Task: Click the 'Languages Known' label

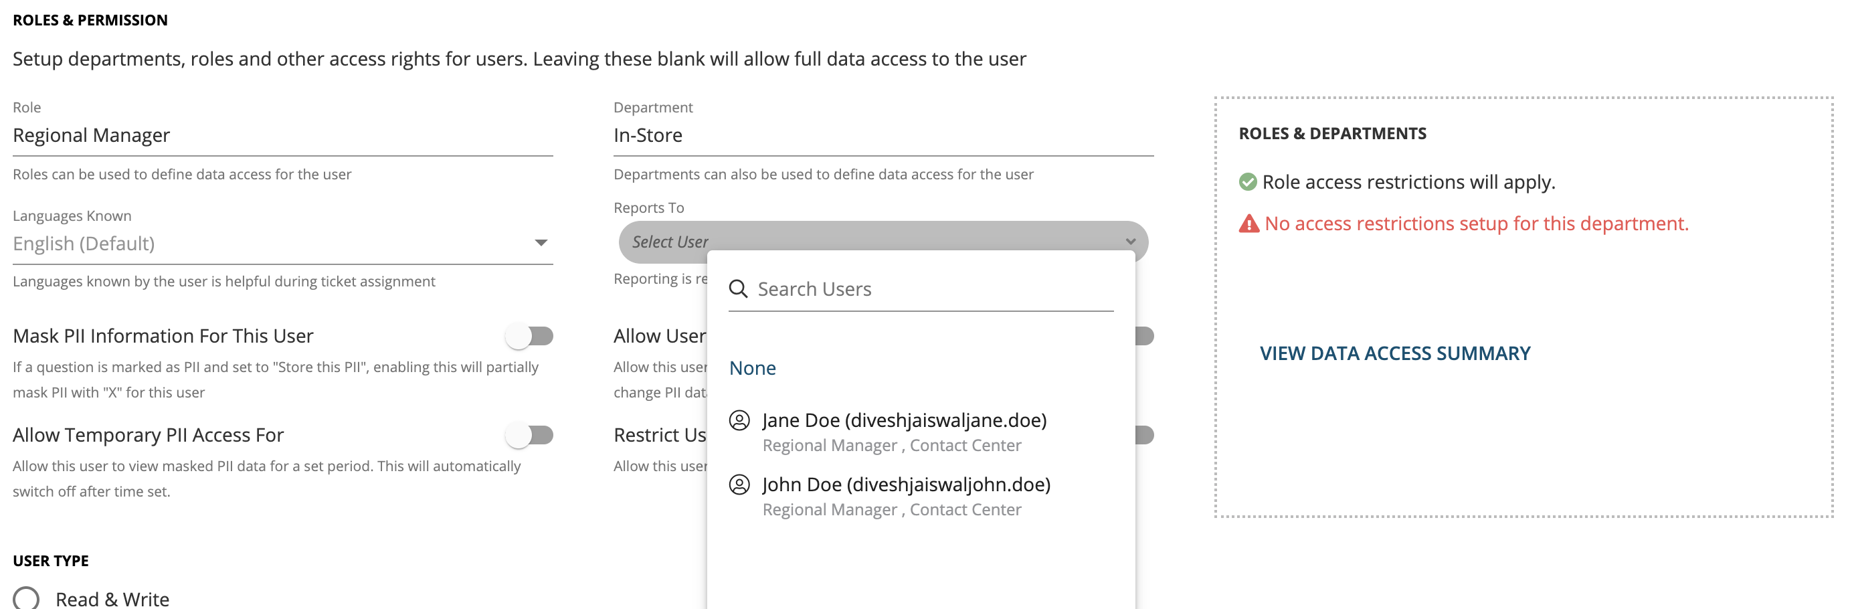Action: click(x=72, y=215)
